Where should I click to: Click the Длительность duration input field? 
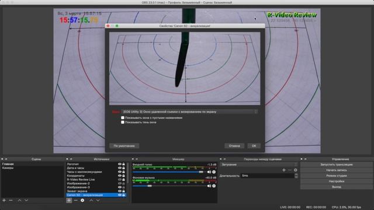click(268, 176)
